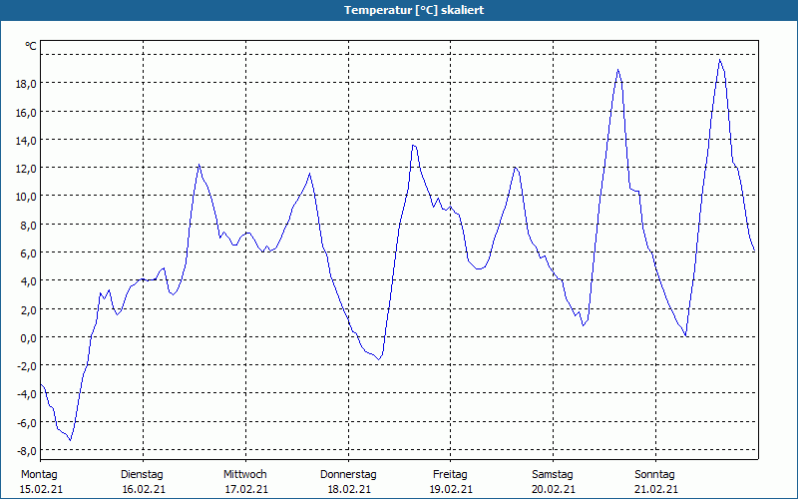Image resolution: width=798 pixels, height=499 pixels.
Task: Click the 14,0 y-axis label
Action: click(x=26, y=141)
